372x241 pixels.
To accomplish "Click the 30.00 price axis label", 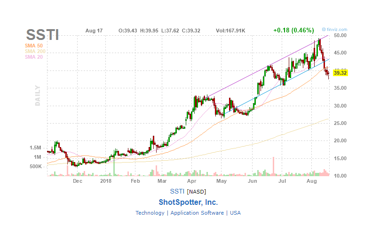I will 340,106.
